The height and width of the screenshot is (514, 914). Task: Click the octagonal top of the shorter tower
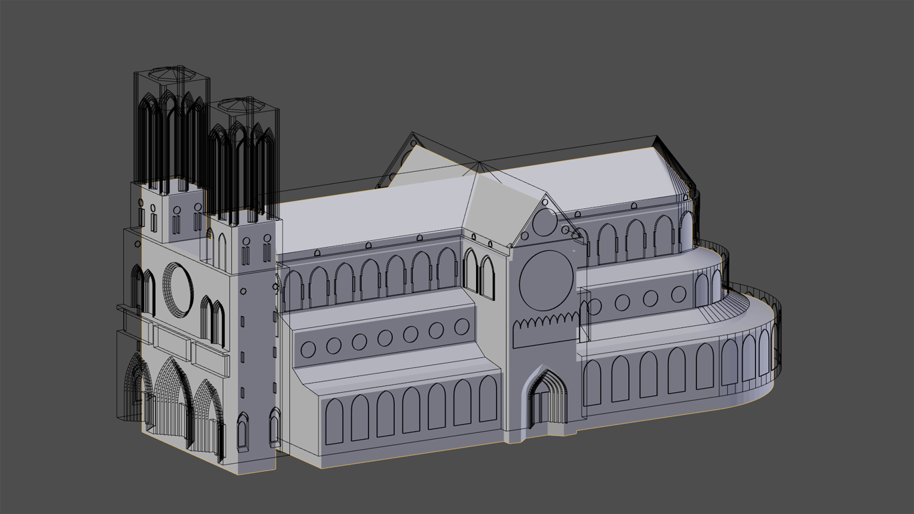[242, 106]
